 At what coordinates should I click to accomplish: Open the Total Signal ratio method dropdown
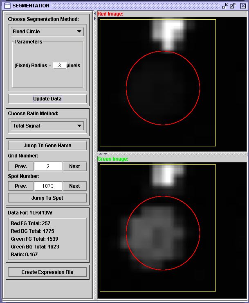47,126
